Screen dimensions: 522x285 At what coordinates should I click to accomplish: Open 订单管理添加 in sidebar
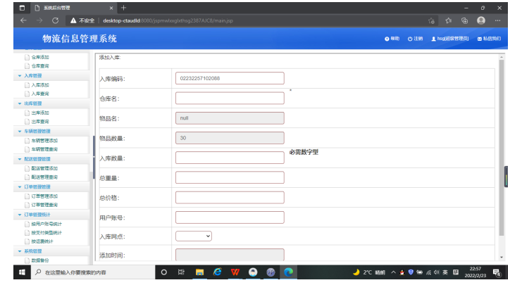tap(44, 196)
